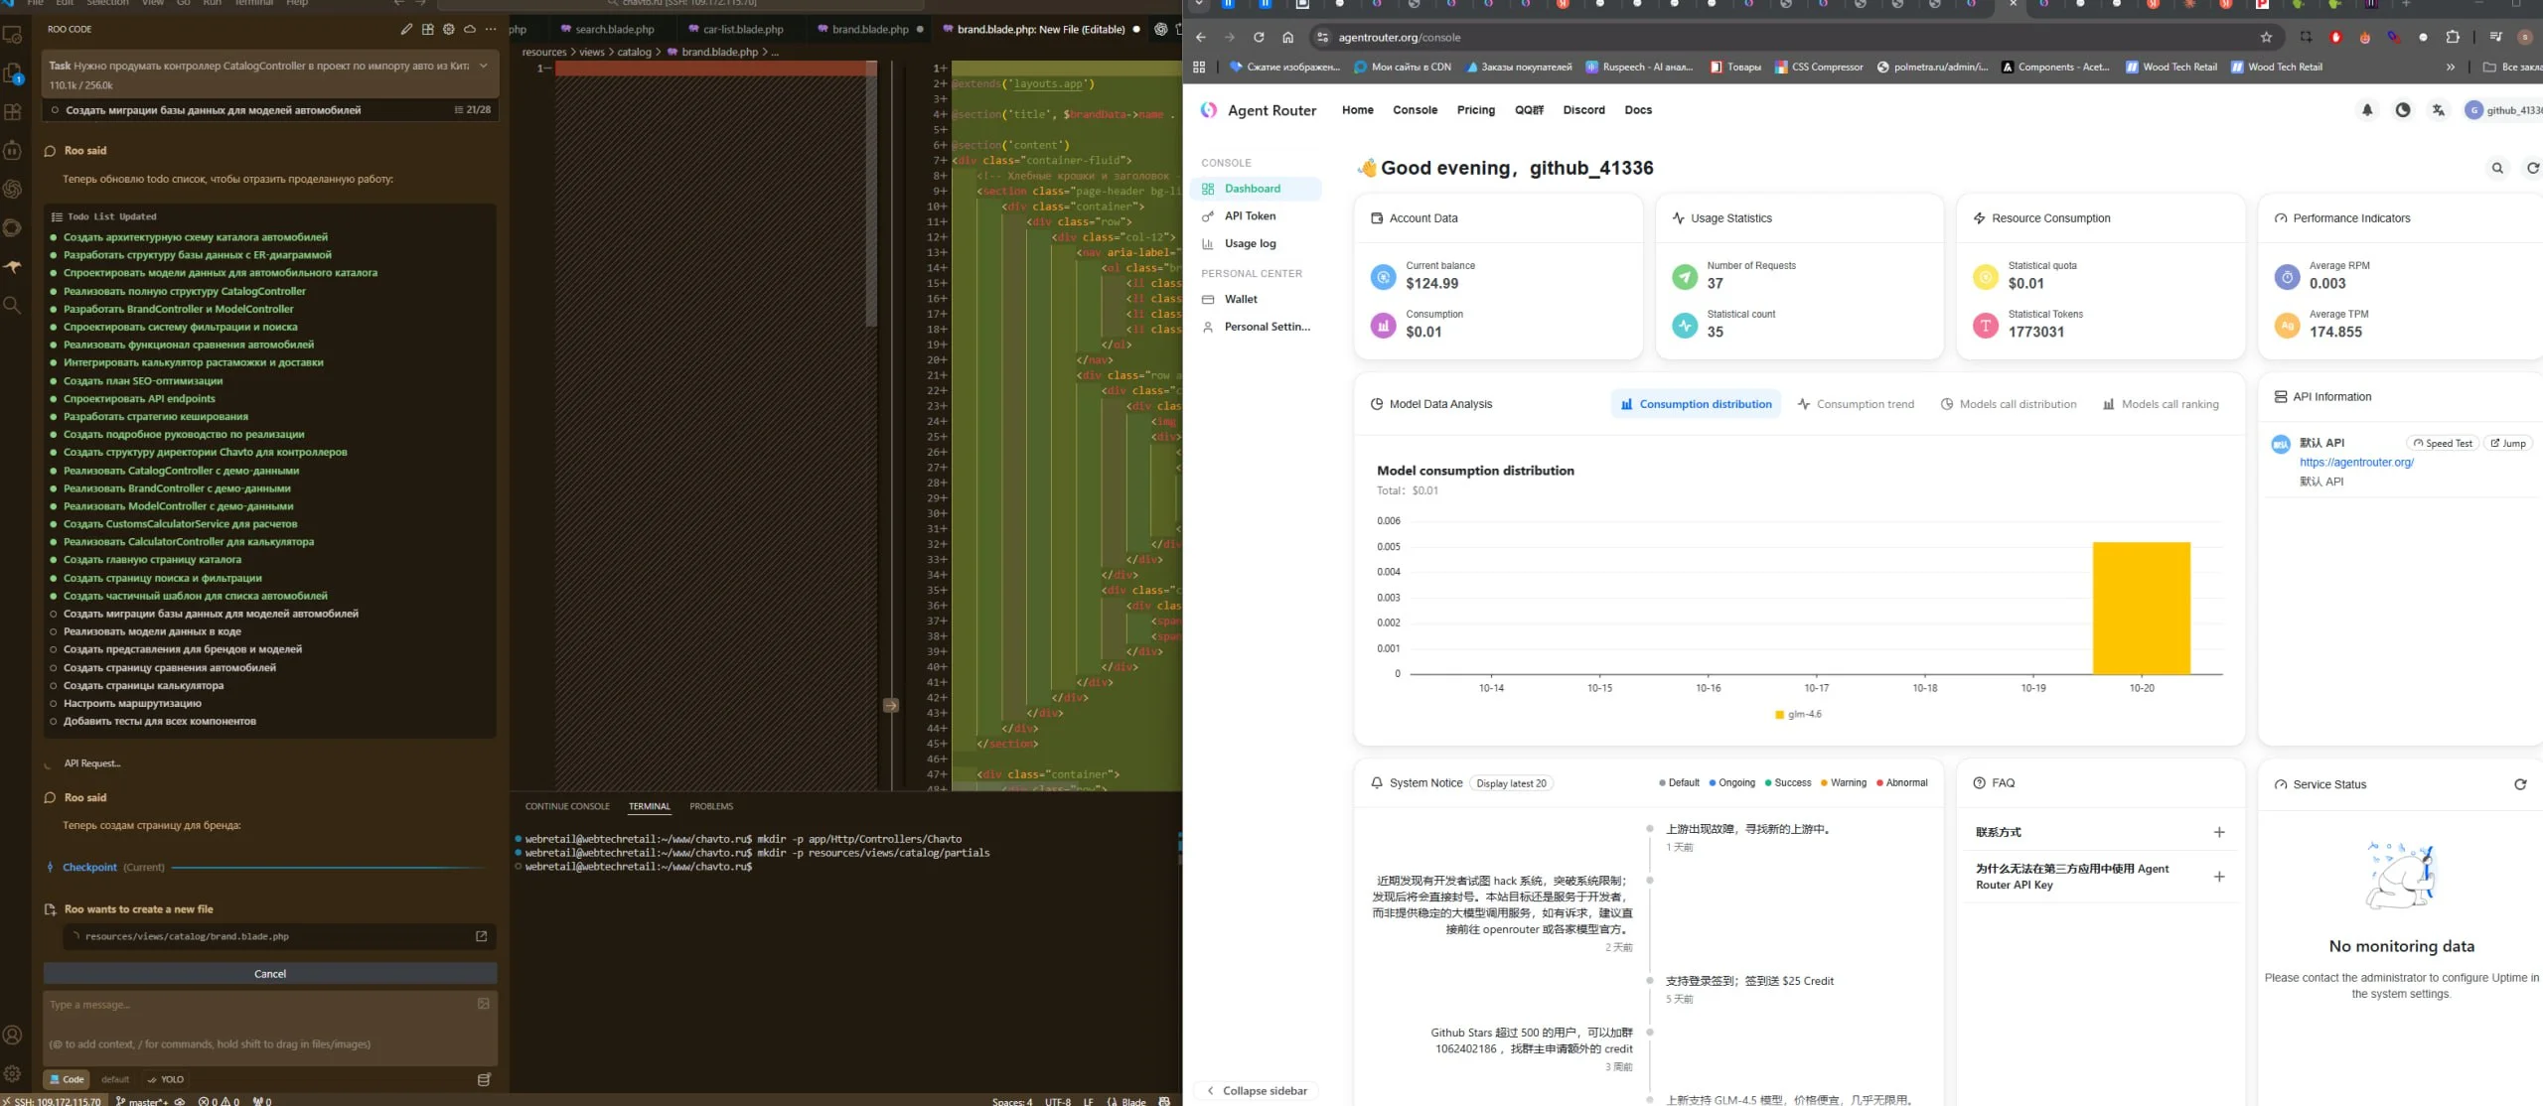Switch to the Consumption trend tab
The image size is (2543, 1106).
tap(1855, 404)
